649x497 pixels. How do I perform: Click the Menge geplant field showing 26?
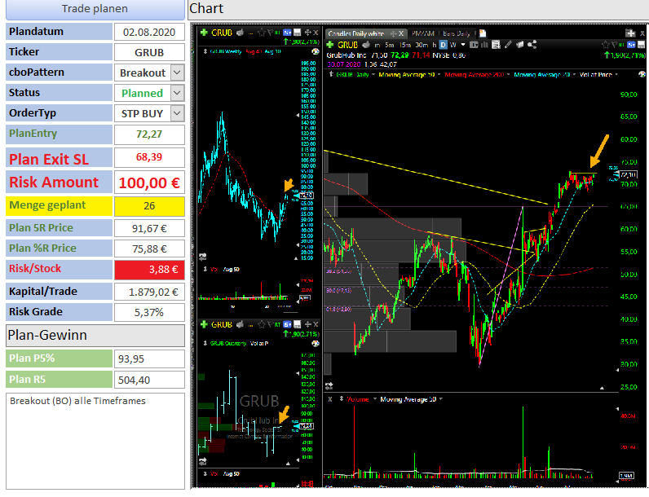coord(149,206)
